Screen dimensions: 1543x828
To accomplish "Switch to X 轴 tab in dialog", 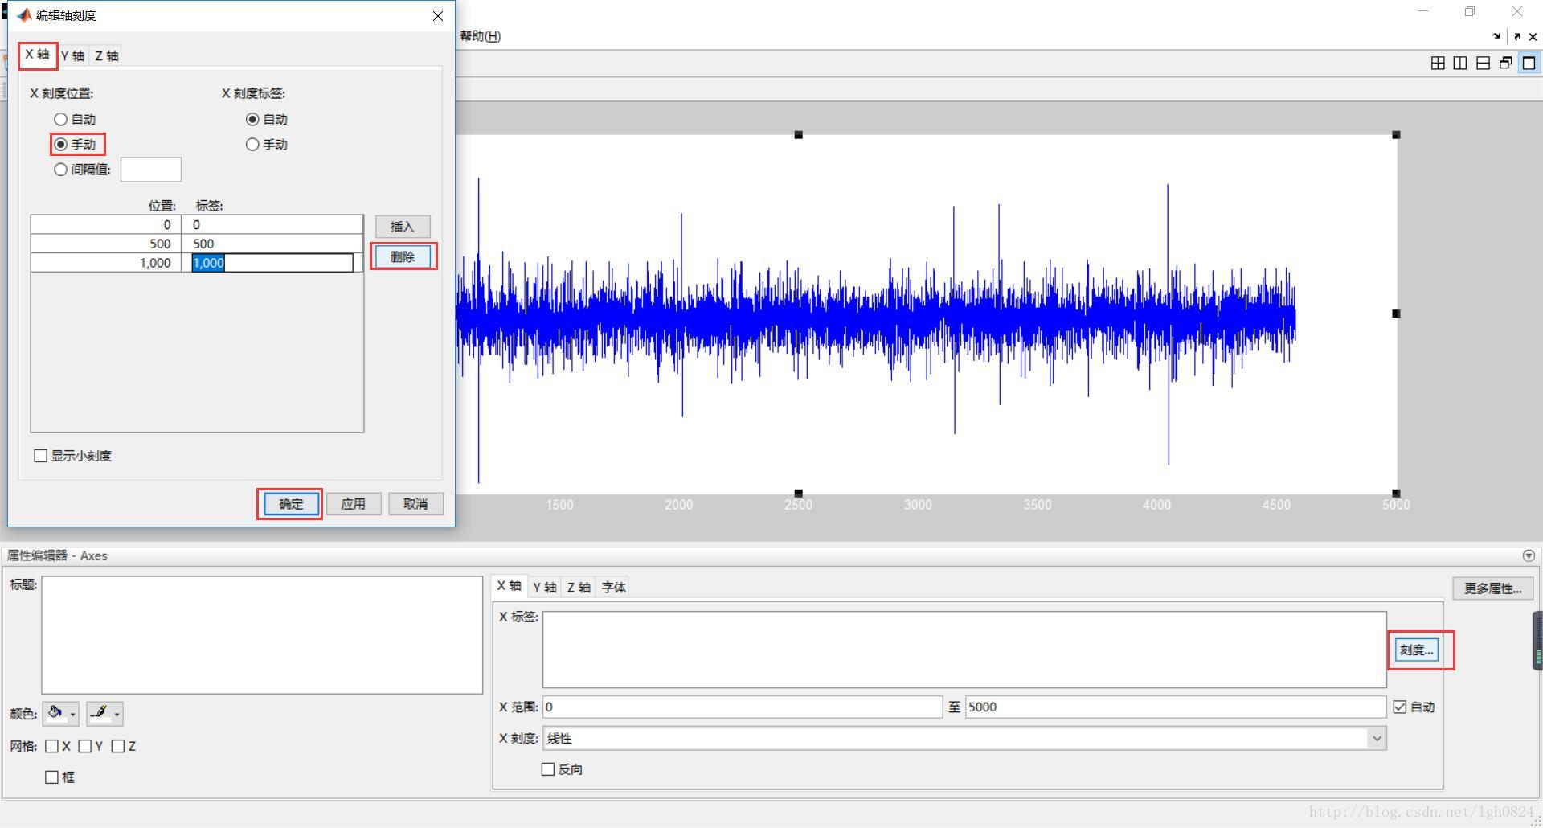I will click(38, 55).
